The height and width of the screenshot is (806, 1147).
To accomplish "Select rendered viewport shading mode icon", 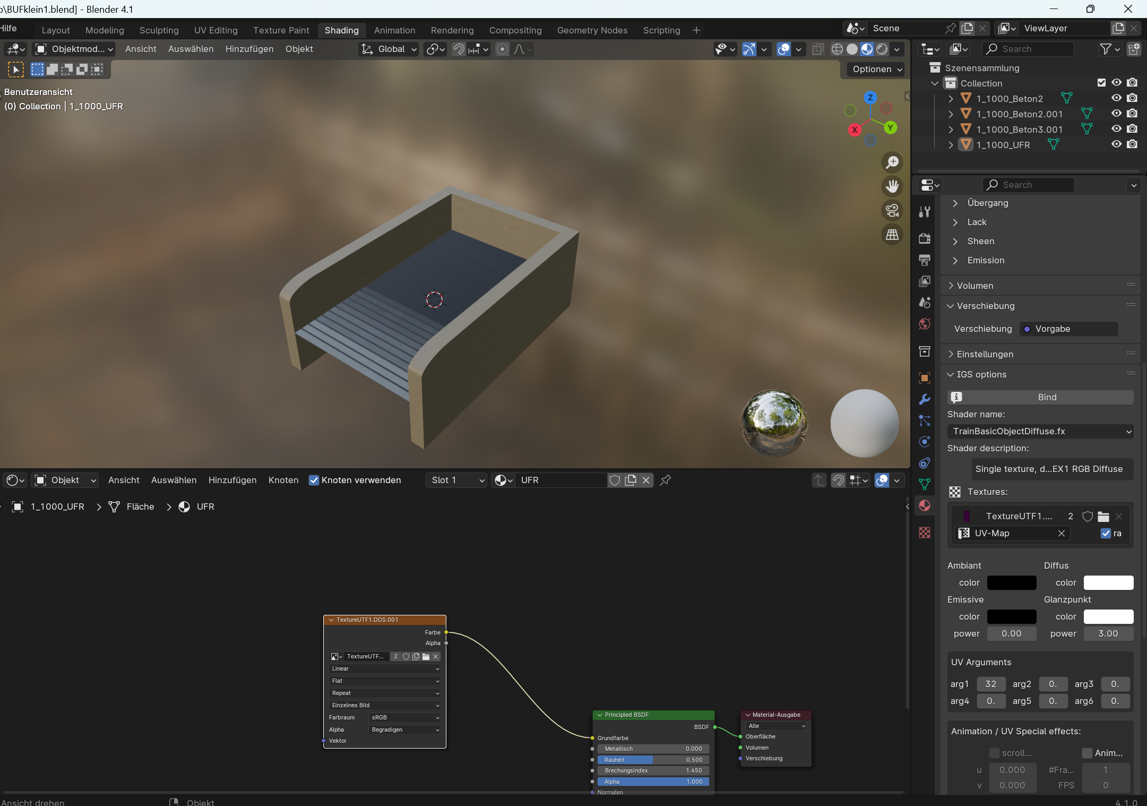I will tap(882, 49).
